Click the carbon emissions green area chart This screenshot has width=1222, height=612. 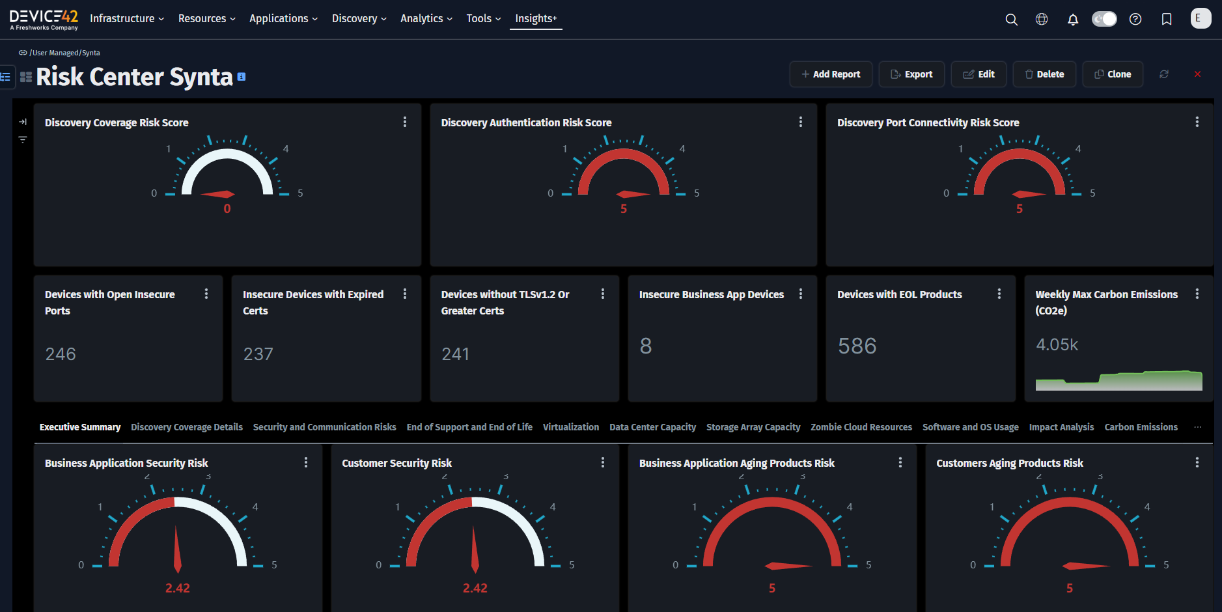coord(1118,380)
